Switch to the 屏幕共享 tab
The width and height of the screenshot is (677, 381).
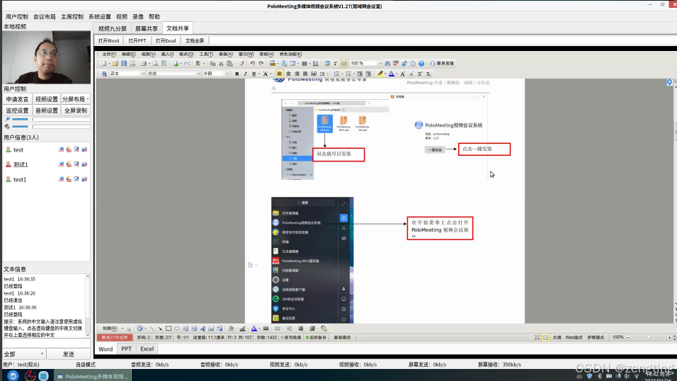click(x=147, y=28)
